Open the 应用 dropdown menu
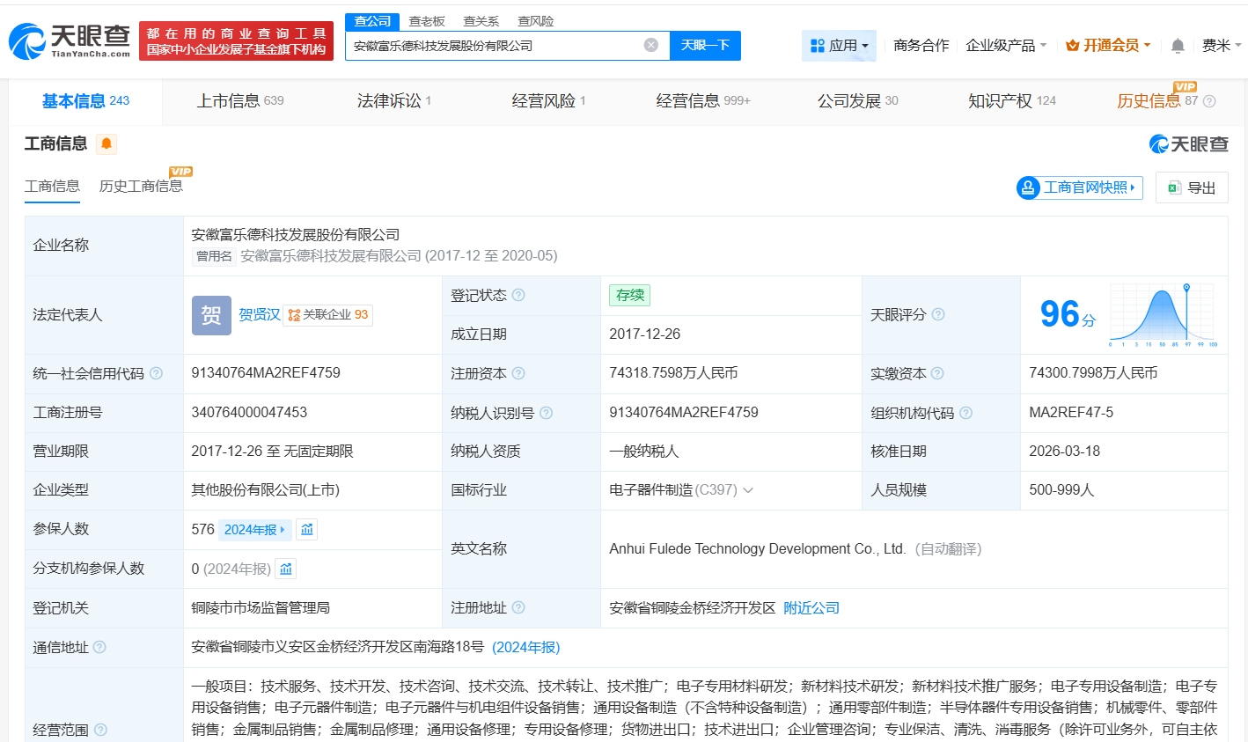Image resolution: width=1248 pixels, height=742 pixels. point(839,45)
